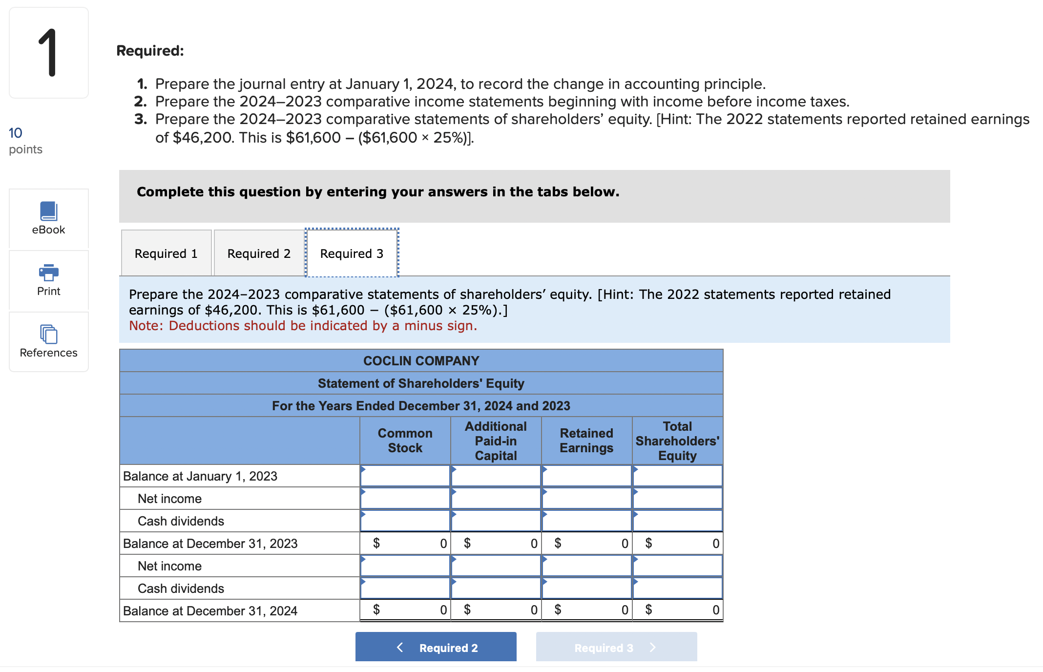Click Retained Earnings cell for first Net income row
1043x672 pixels.
pyautogui.click(x=586, y=498)
